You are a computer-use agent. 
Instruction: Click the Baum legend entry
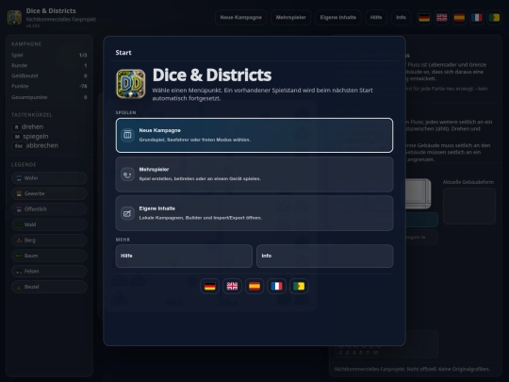coord(49,256)
